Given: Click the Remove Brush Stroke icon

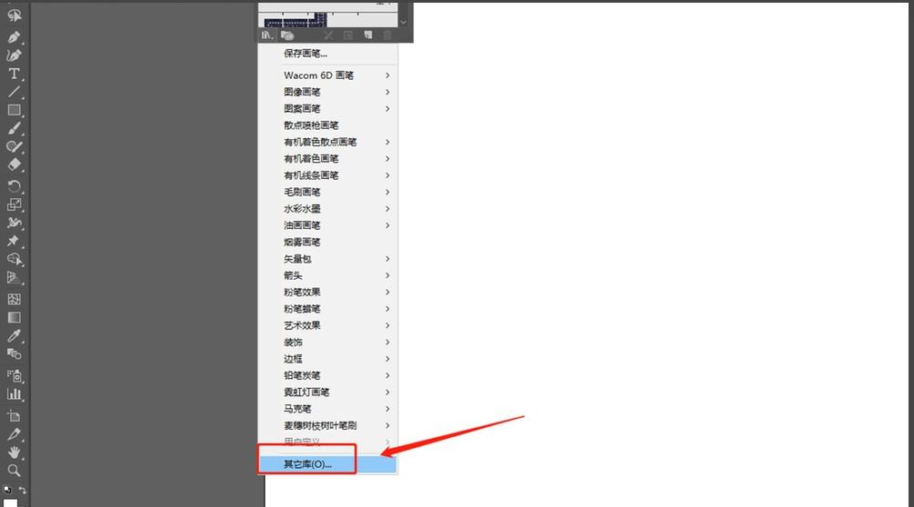Looking at the screenshot, I should point(328,35).
